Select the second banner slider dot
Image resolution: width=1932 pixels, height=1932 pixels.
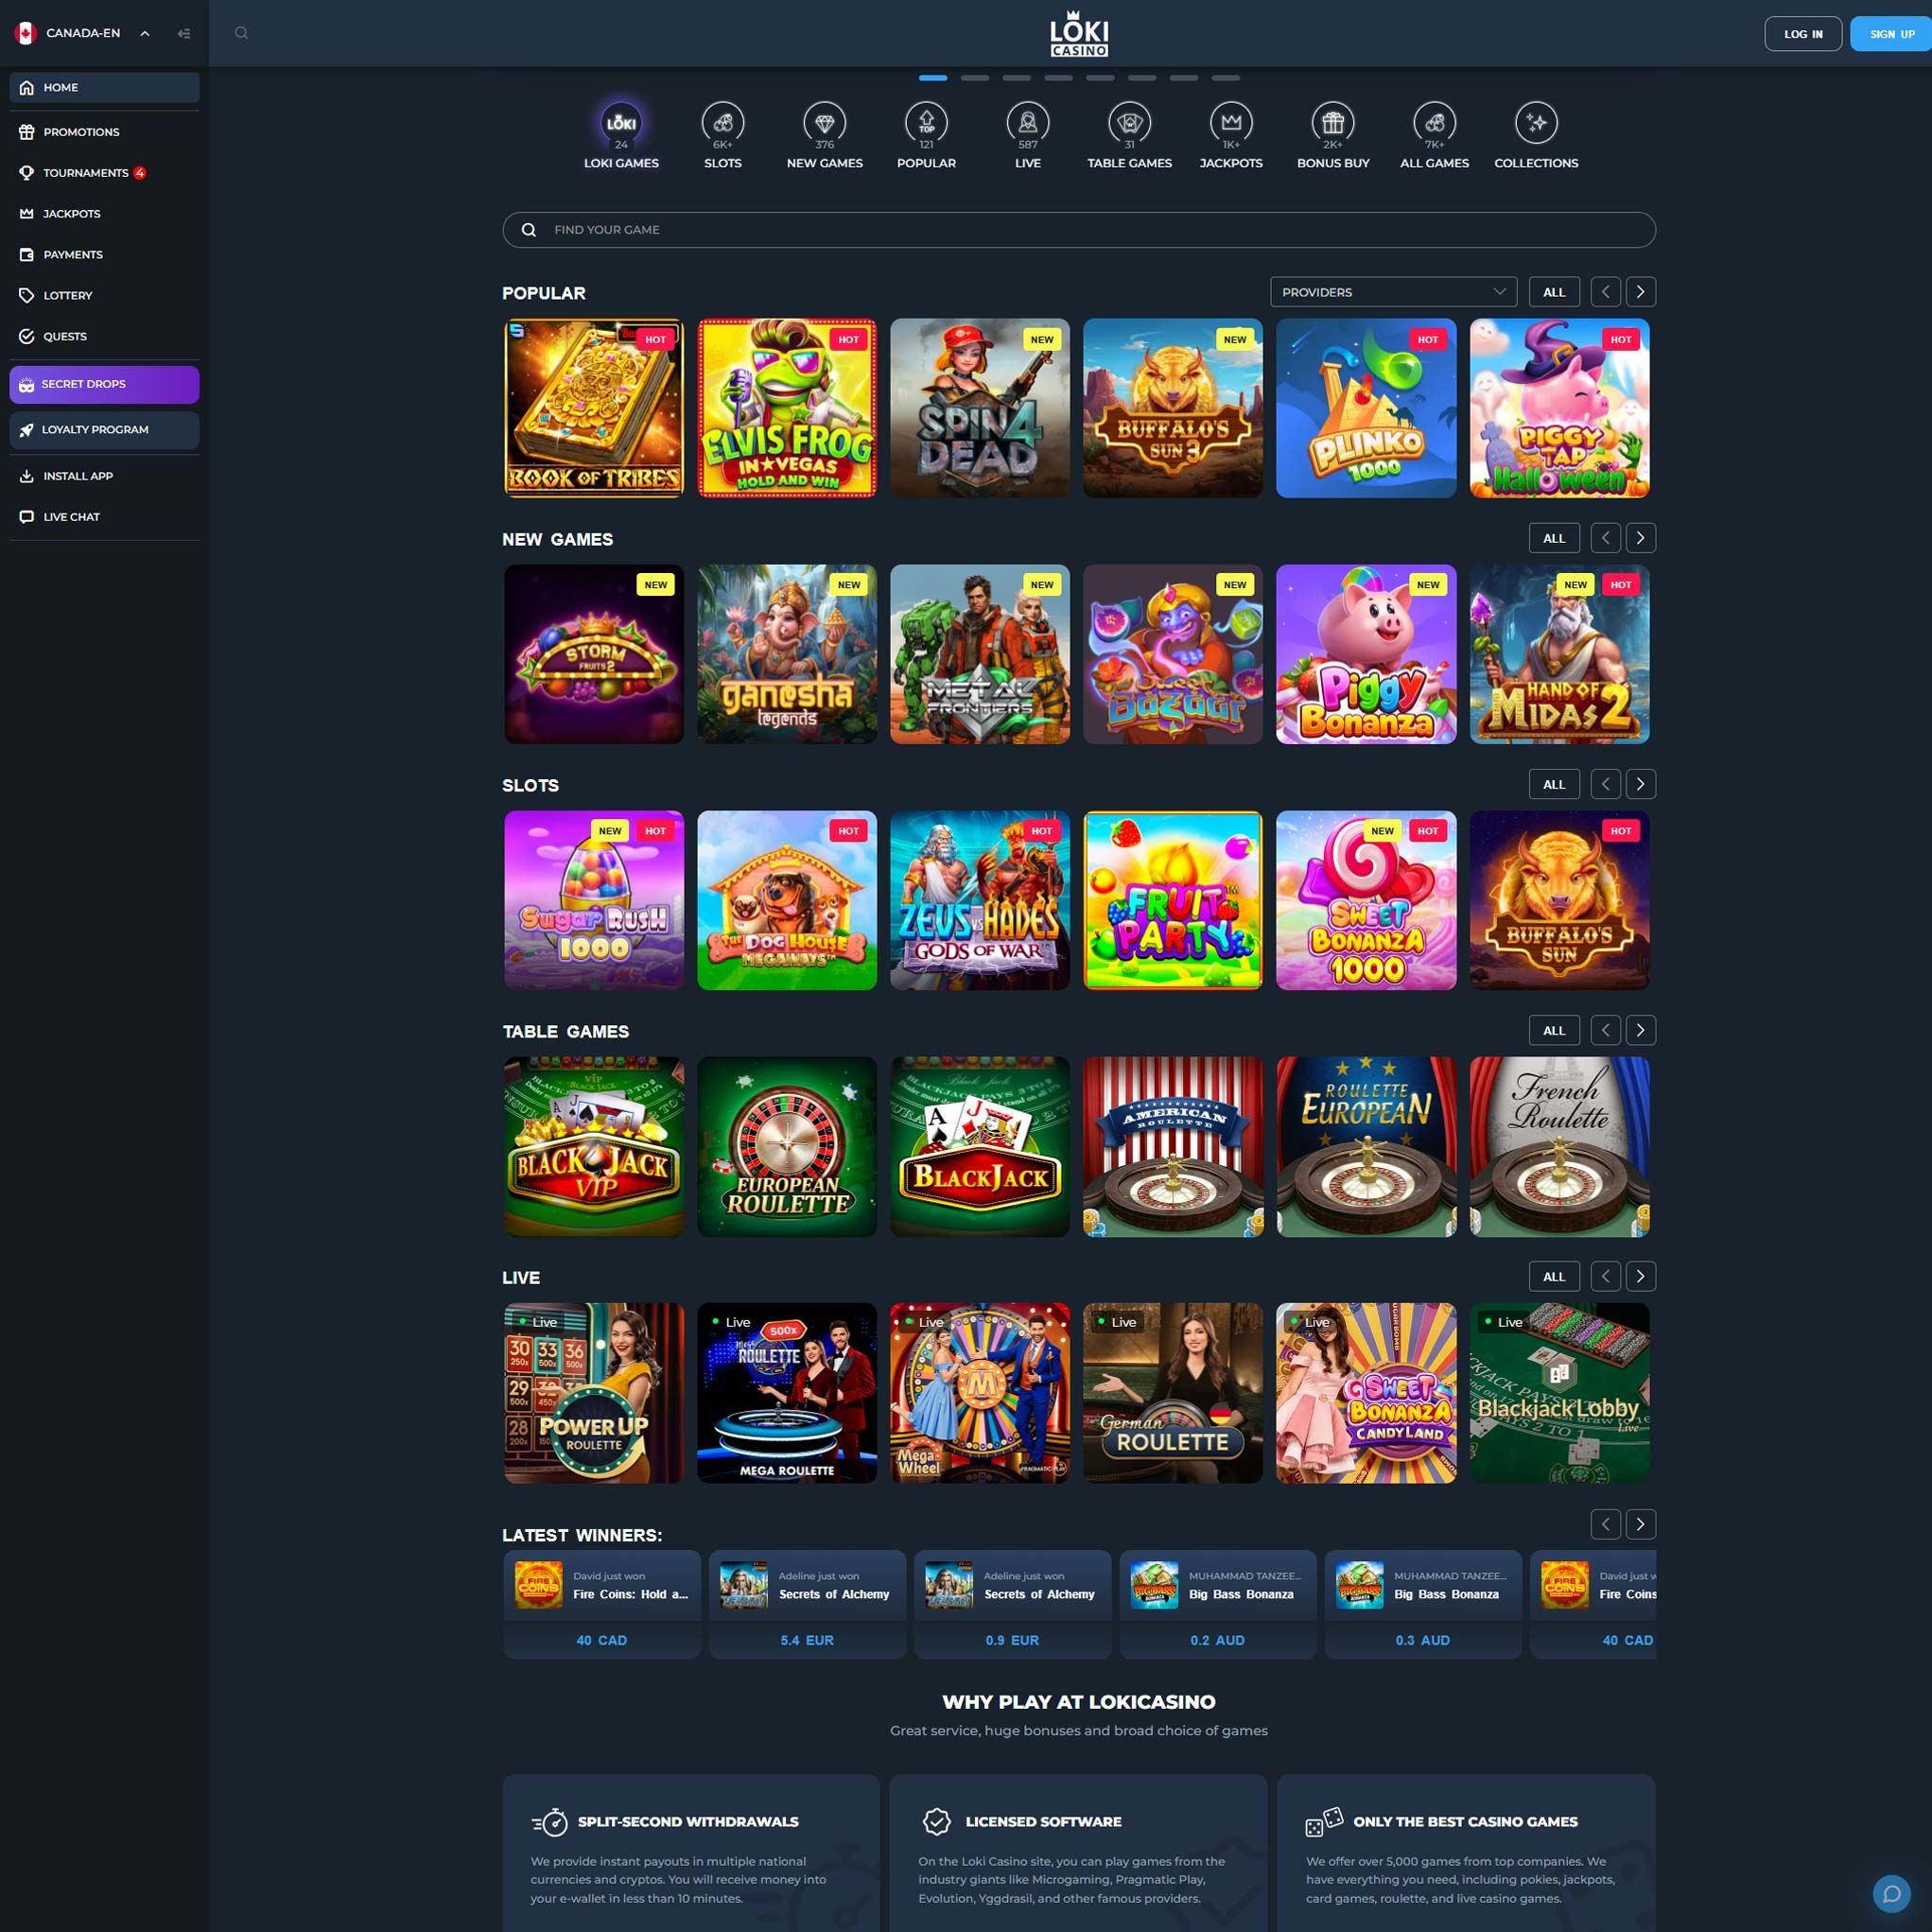974,78
